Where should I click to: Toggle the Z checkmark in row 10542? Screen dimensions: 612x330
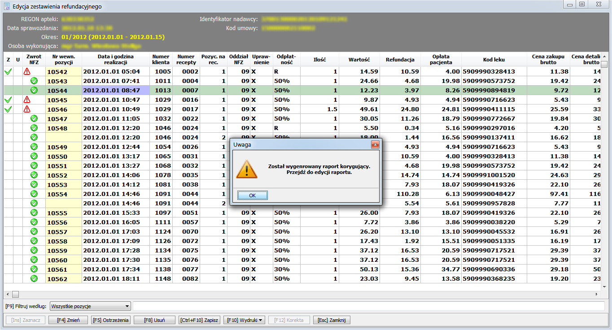pos(8,71)
